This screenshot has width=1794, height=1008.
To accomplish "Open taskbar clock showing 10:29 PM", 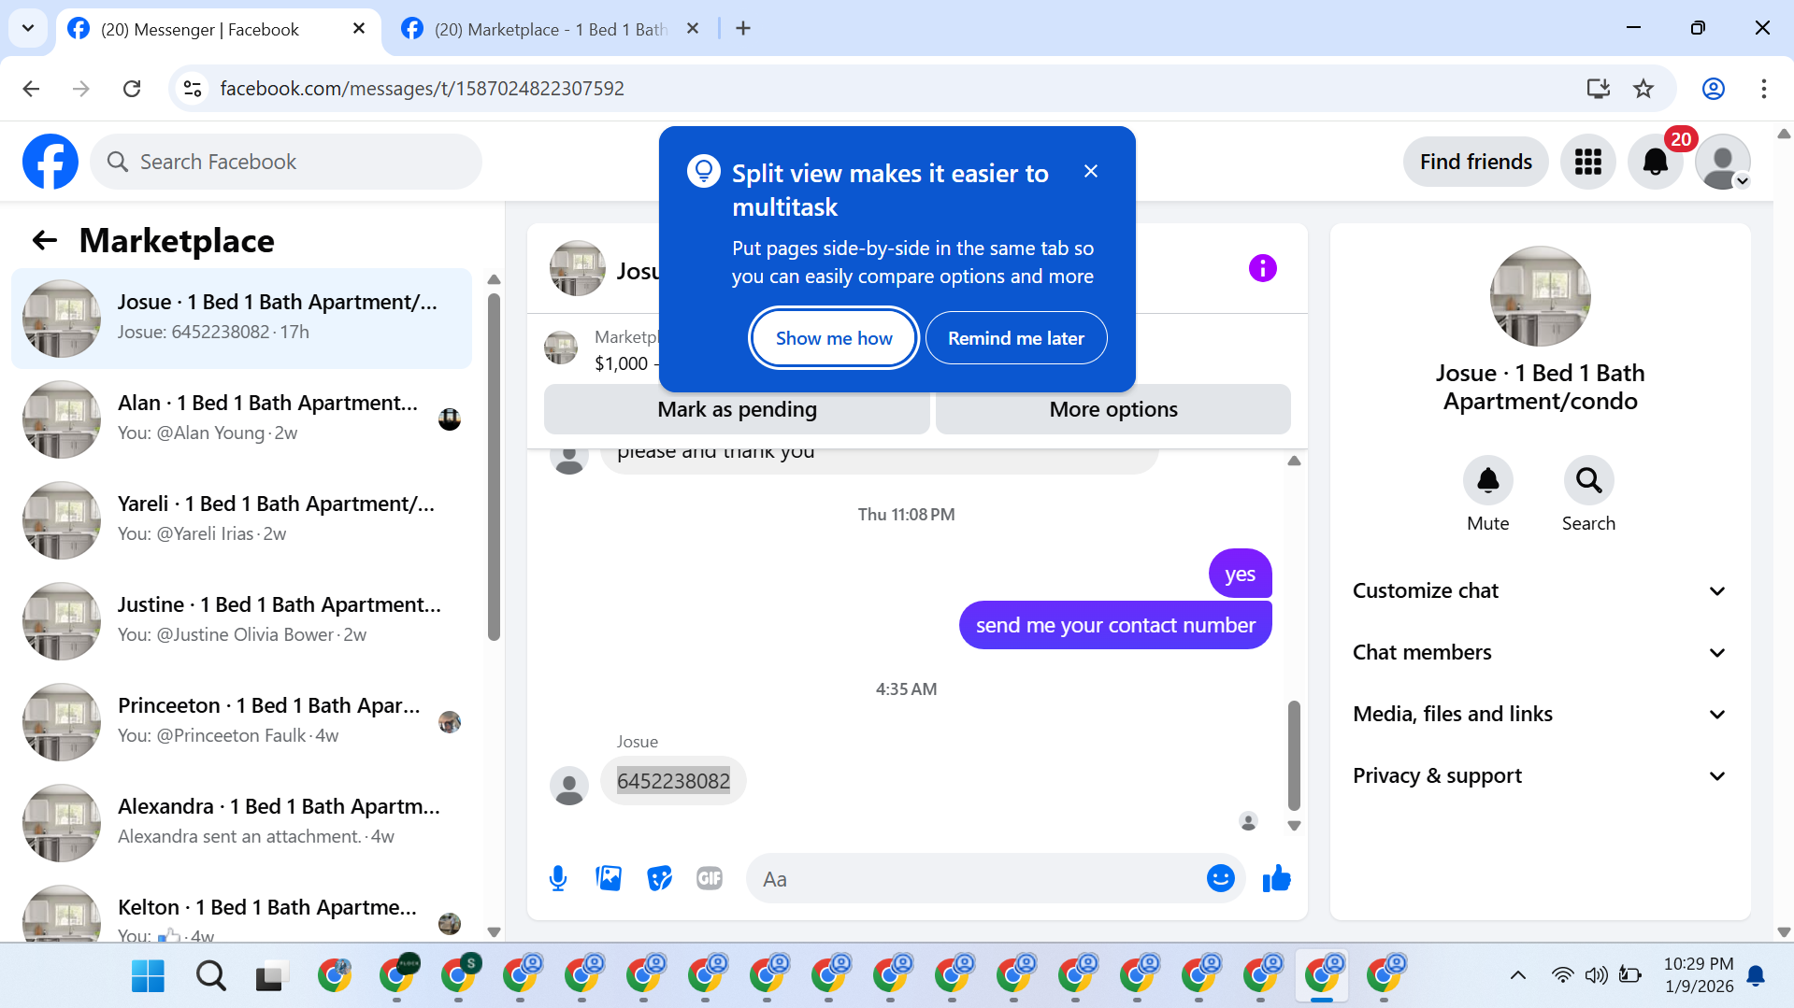I will (1699, 975).
